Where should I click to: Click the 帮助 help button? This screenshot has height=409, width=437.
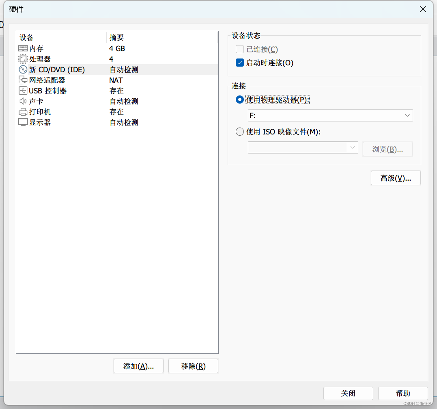(403, 393)
